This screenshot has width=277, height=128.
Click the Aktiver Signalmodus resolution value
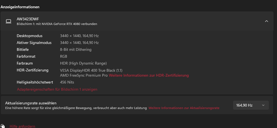point(79,43)
